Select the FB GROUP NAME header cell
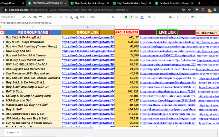219x137 pixels. pyautogui.click(x=33, y=33)
